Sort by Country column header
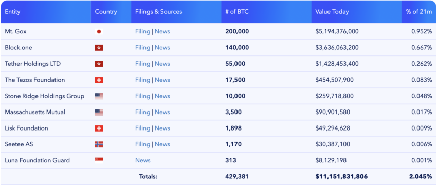The width and height of the screenshot is (437, 185). pos(111,12)
